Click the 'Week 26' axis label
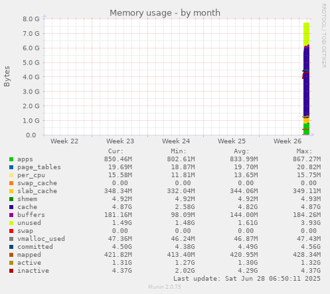This screenshot has width=330, height=294. (x=288, y=141)
